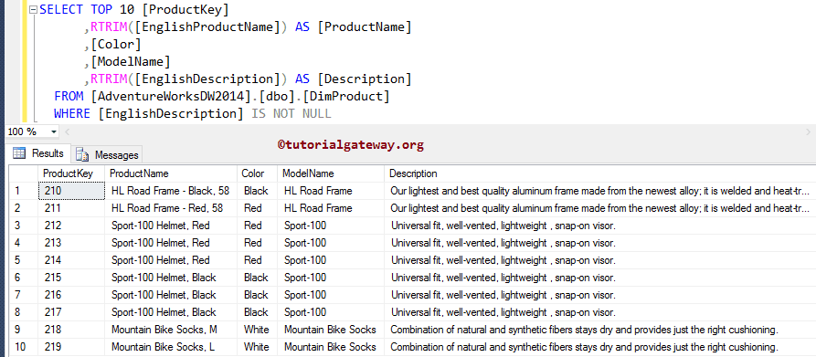Select row header 10 in results grid
The width and height of the screenshot is (816, 357).
[x=24, y=347]
